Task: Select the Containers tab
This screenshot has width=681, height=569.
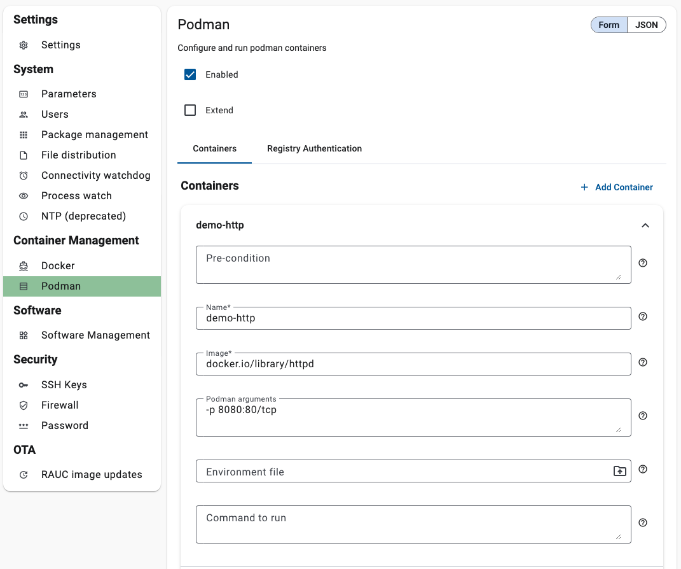Action: (x=215, y=148)
